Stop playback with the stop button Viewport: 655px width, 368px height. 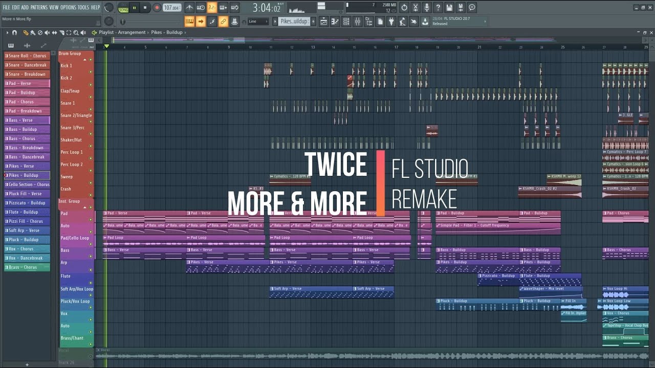click(145, 8)
